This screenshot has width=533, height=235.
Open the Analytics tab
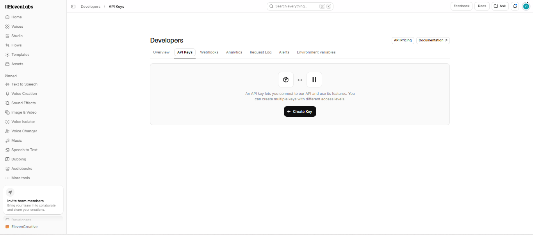(234, 52)
